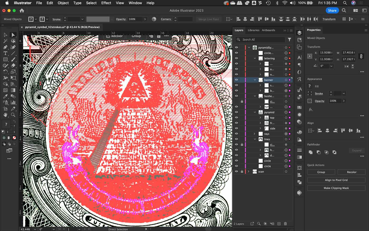The width and height of the screenshot is (369, 231).
Task: Expand the scan layer
Action: tap(249, 172)
